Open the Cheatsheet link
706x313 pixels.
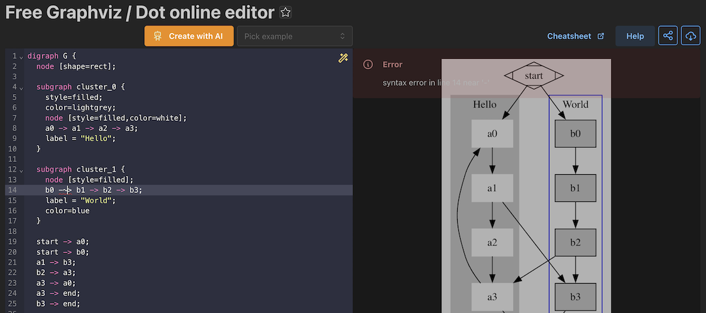point(569,36)
